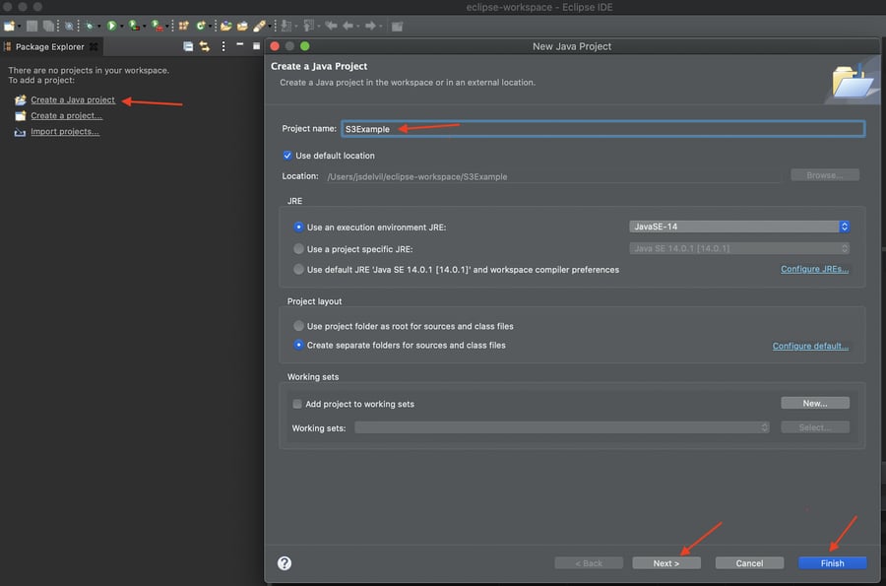The height and width of the screenshot is (586, 886).
Task: Click the Link with Editor icon in Package Explorer
Action: coord(203,45)
